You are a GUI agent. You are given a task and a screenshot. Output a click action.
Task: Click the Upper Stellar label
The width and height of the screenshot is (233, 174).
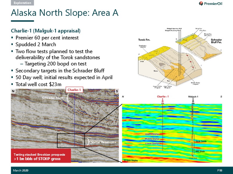(152, 134)
